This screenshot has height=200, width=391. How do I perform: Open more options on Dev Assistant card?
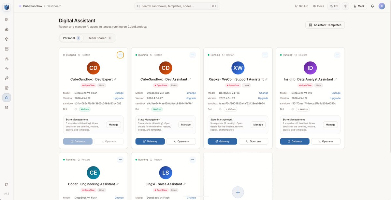pos(193,55)
